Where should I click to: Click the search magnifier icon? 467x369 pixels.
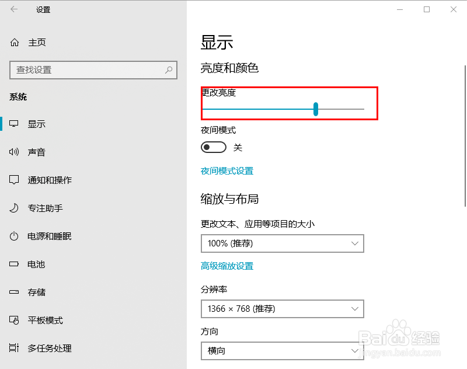point(169,70)
